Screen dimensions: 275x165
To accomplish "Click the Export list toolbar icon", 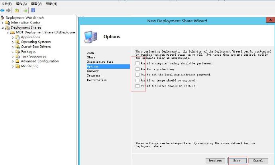I will [x=25, y=10].
